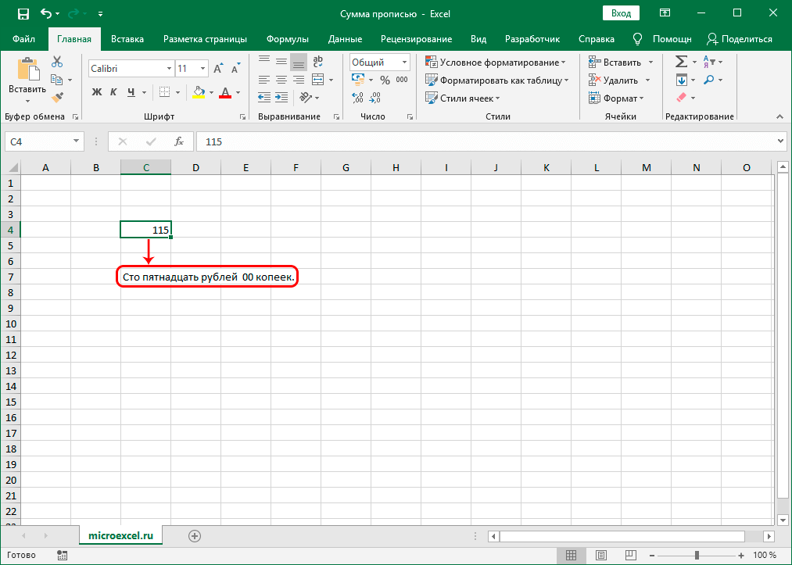Decrease indent of cell text
This screenshot has height=565, width=792.
pyautogui.click(x=264, y=98)
